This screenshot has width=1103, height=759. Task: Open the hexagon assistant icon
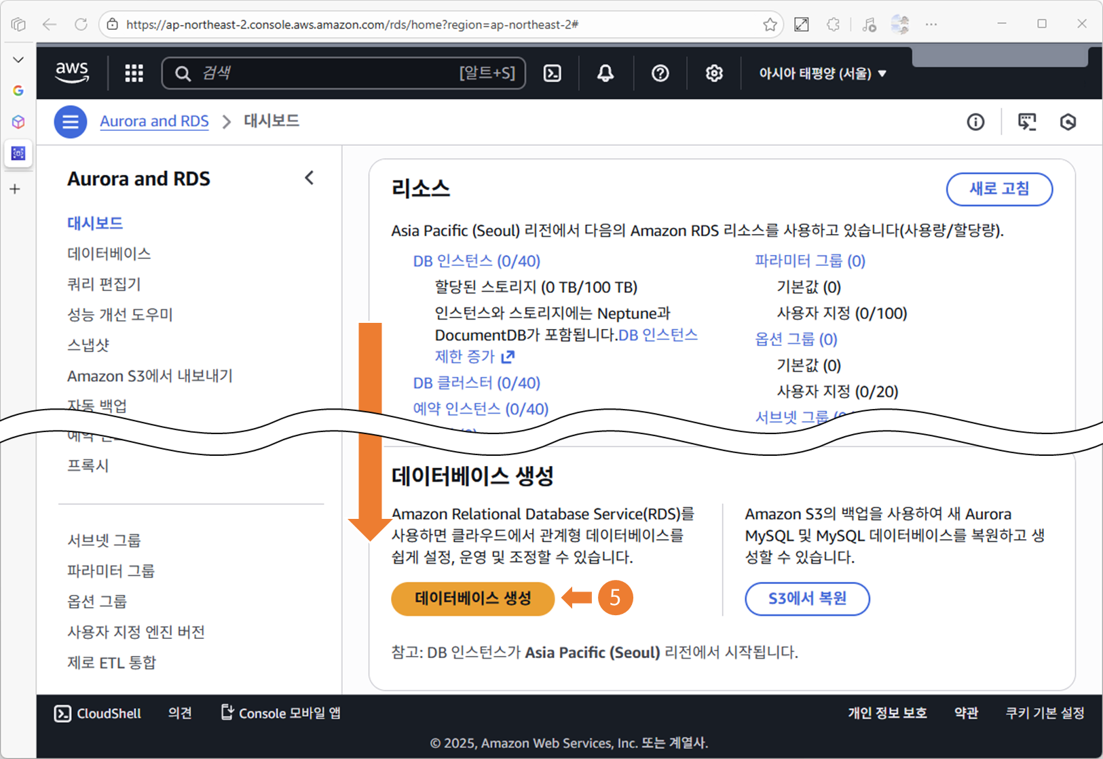point(1068,122)
